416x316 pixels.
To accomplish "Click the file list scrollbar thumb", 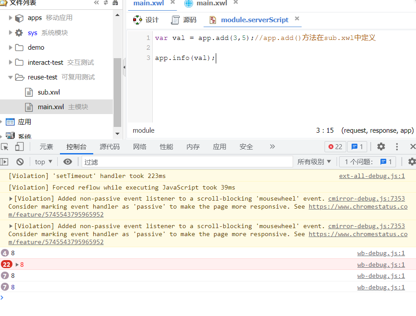I will 117,92.
